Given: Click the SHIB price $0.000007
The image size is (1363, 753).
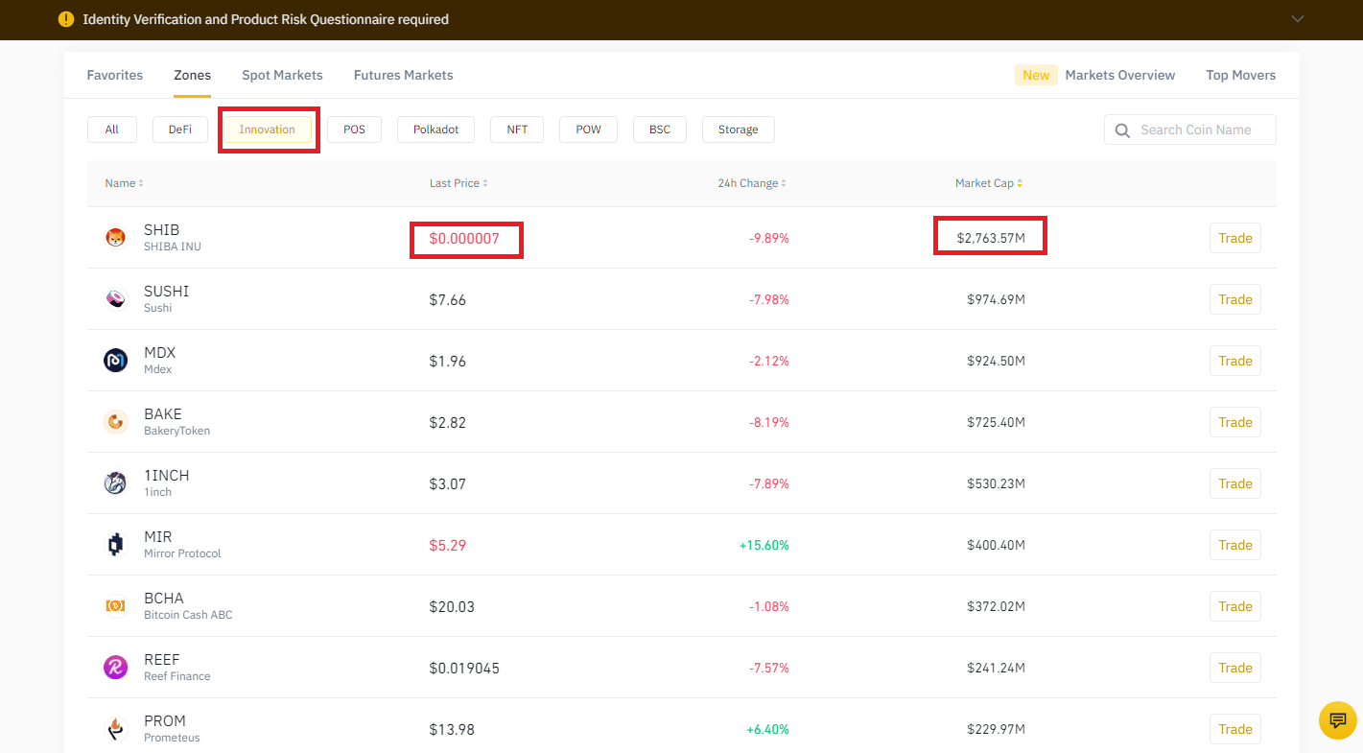Looking at the screenshot, I should (x=464, y=239).
